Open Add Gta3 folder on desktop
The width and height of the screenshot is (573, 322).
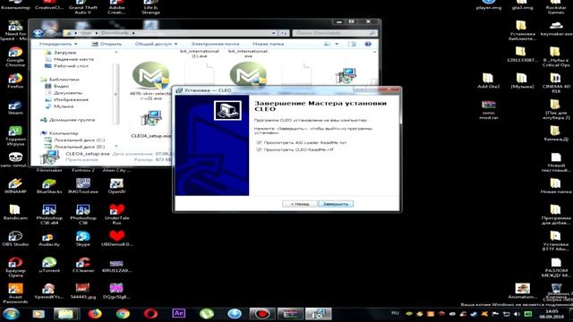(489, 81)
